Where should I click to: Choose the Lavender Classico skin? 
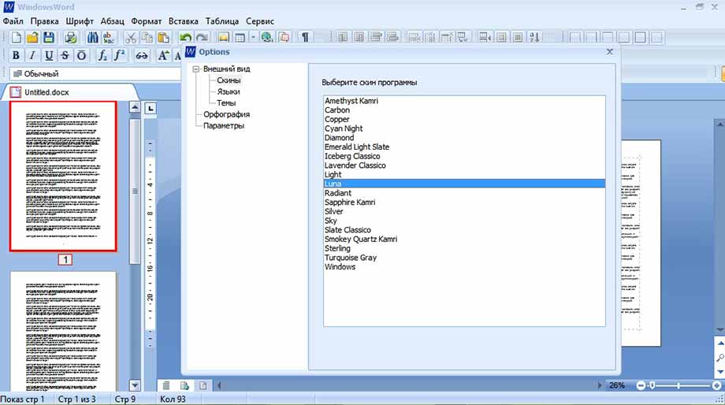[464, 165]
